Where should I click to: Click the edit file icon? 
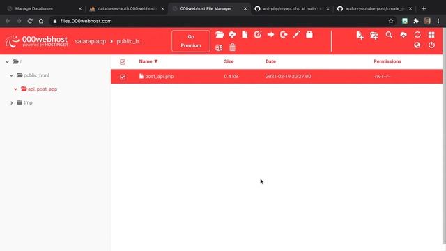pos(258,34)
